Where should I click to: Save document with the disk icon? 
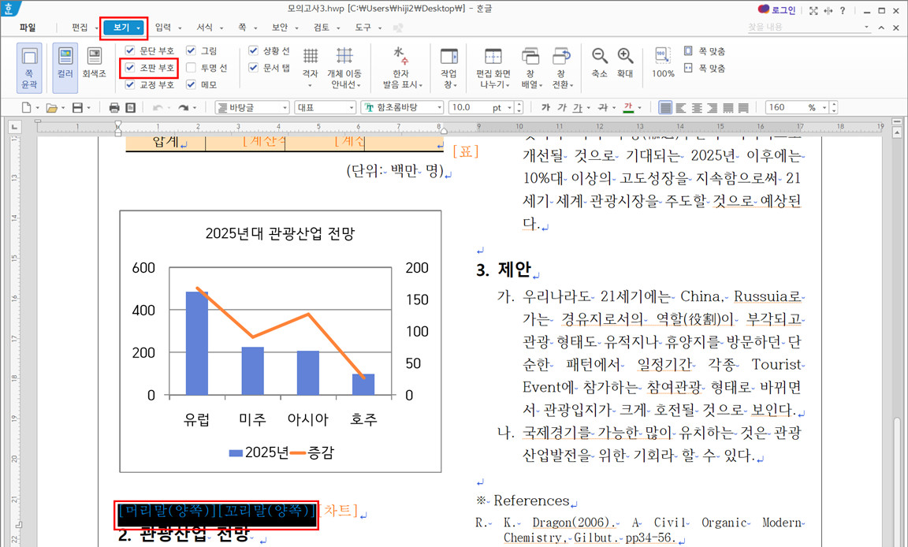point(77,107)
